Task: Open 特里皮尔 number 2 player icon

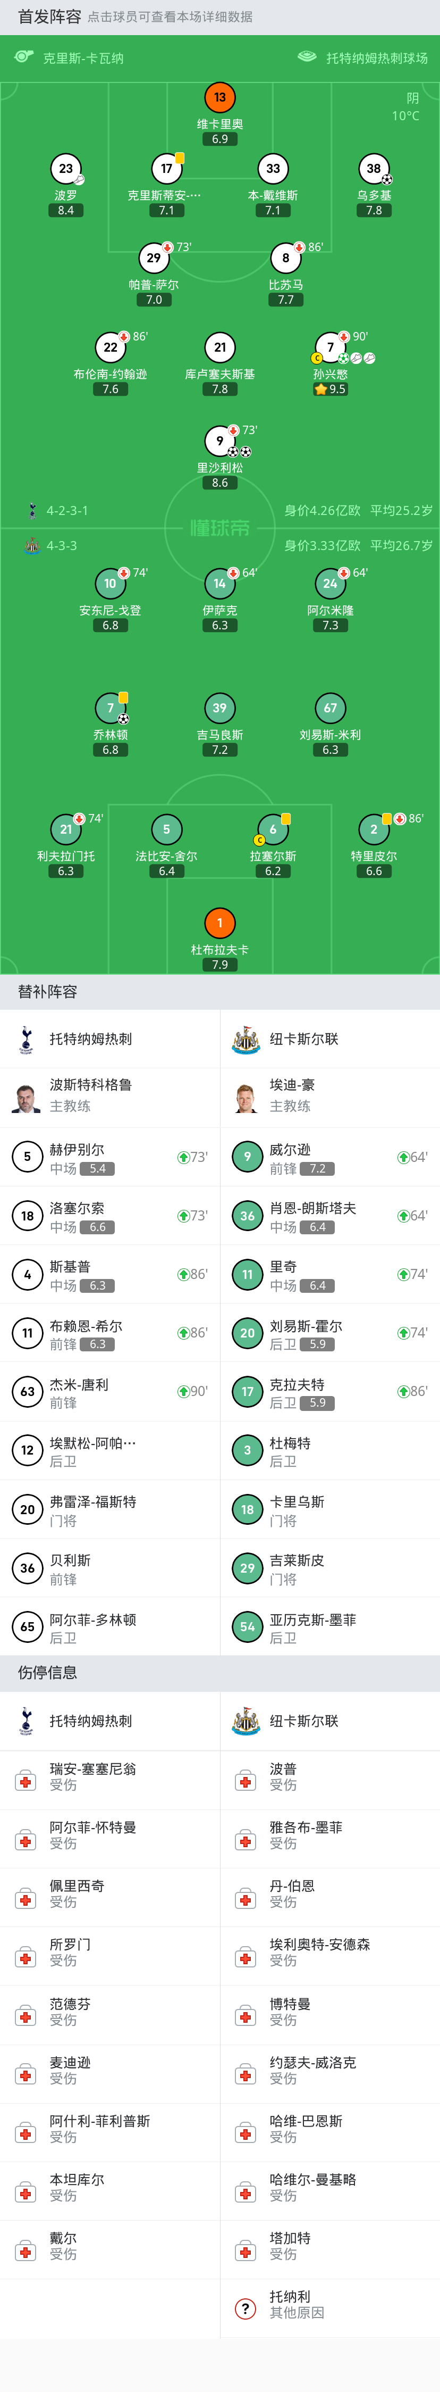Action: [x=373, y=829]
